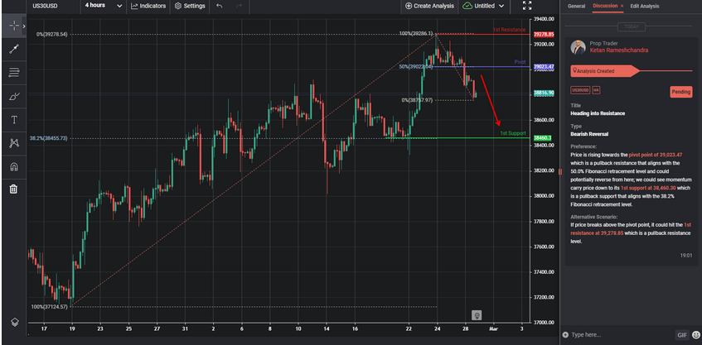Click the 1st Support price label
The width and height of the screenshot is (702, 345).
[542, 138]
